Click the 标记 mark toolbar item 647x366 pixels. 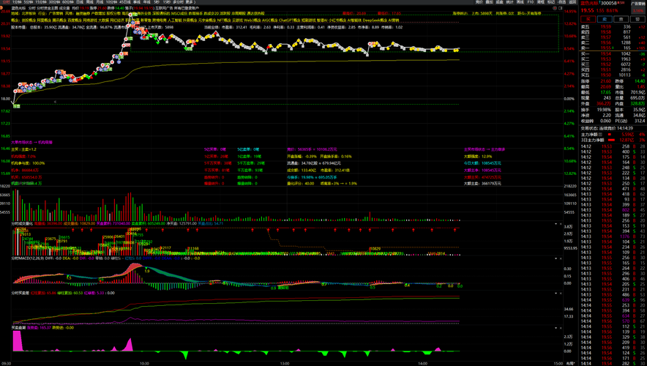pyautogui.click(x=551, y=2)
